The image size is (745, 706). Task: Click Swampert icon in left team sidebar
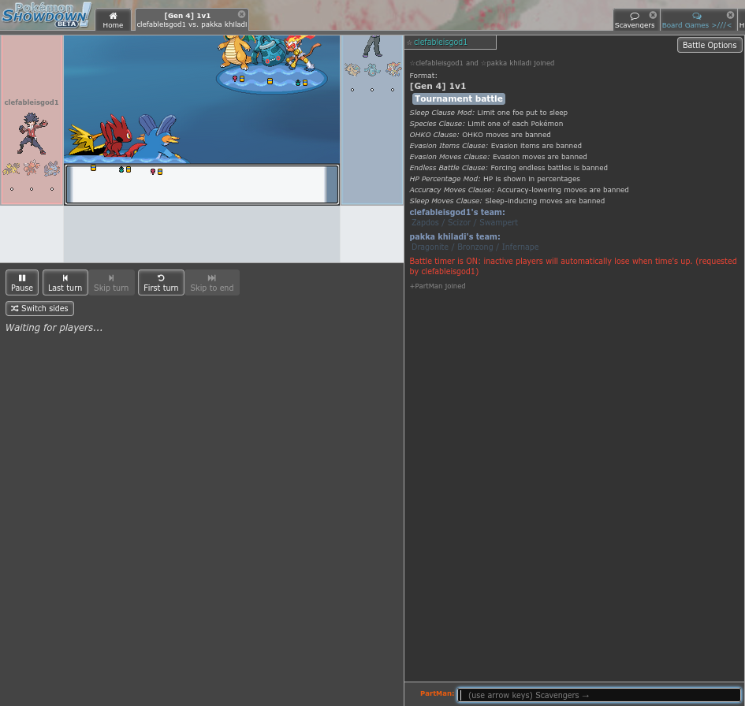[52, 169]
